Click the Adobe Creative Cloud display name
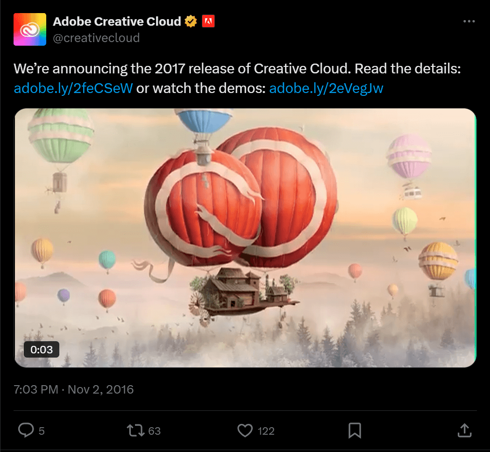This screenshot has height=452, width=490. (x=117, y=21)
